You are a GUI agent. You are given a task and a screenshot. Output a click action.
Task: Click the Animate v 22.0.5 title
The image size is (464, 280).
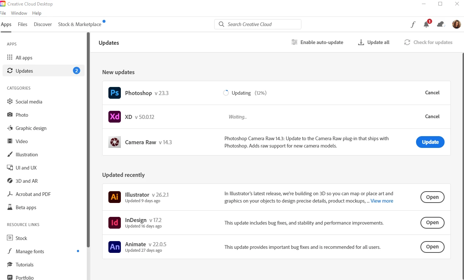click(x=146, y=244)
